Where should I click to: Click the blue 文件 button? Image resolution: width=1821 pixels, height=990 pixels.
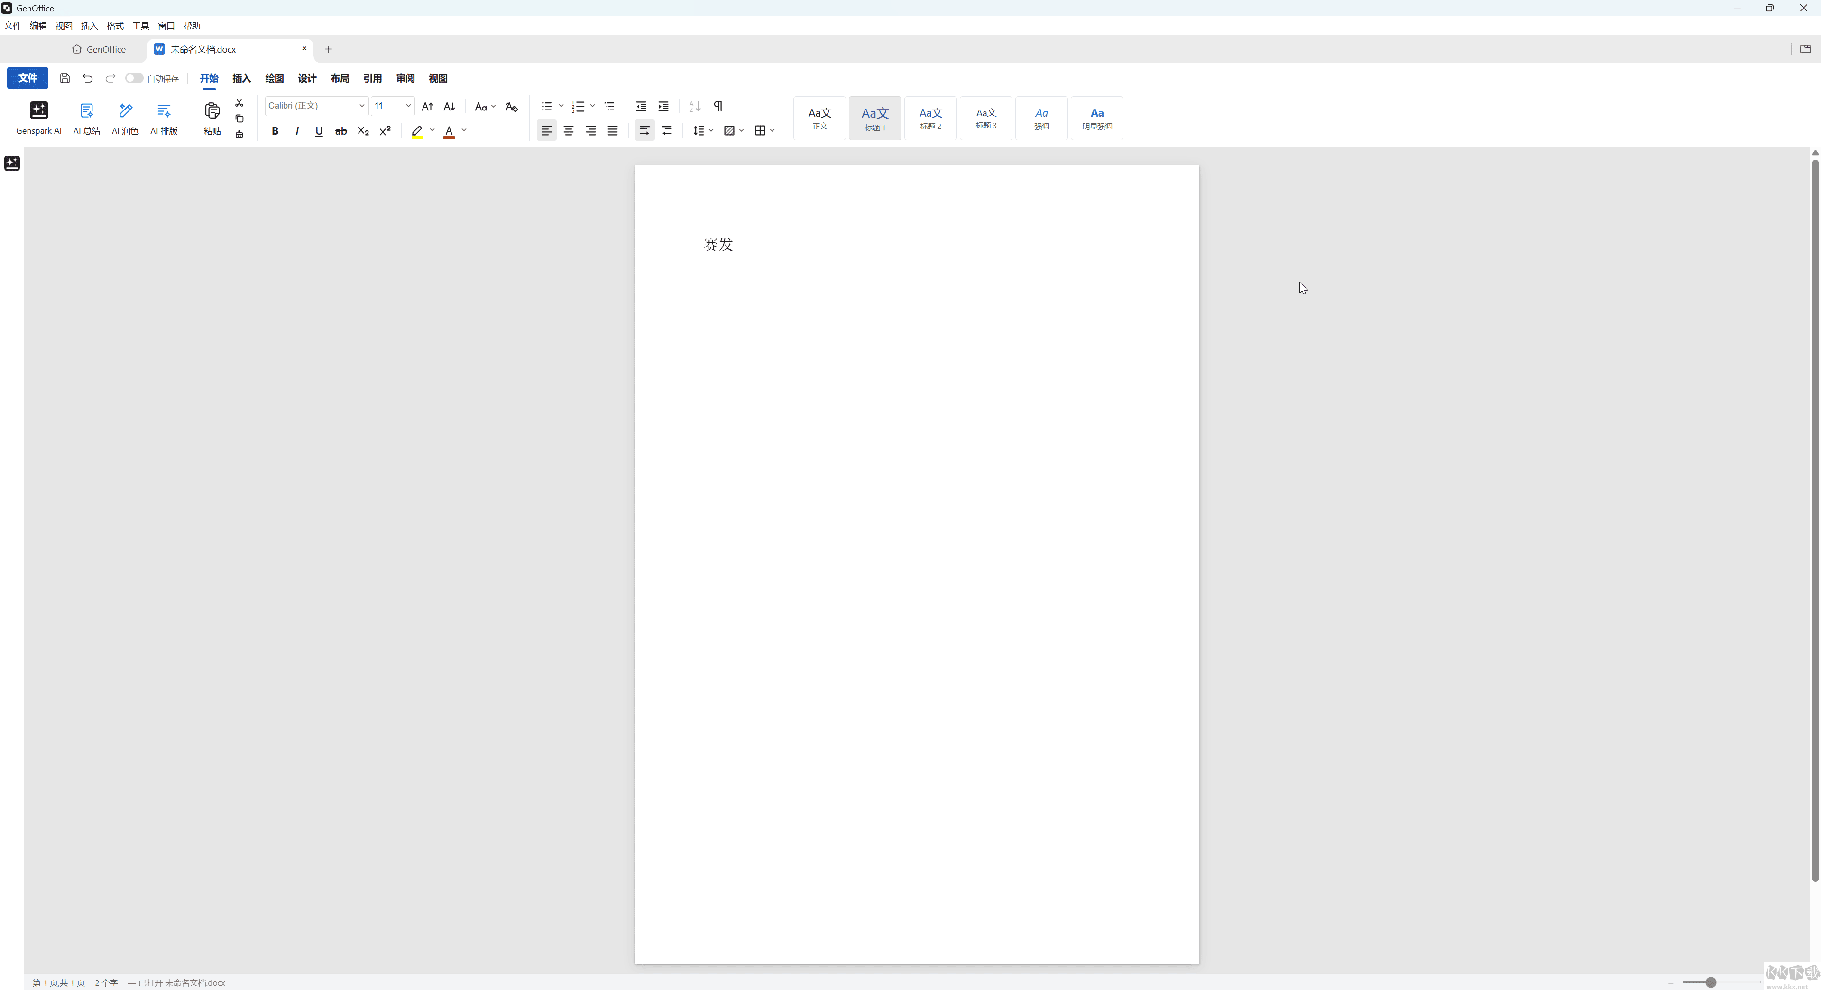click(28, 78)
